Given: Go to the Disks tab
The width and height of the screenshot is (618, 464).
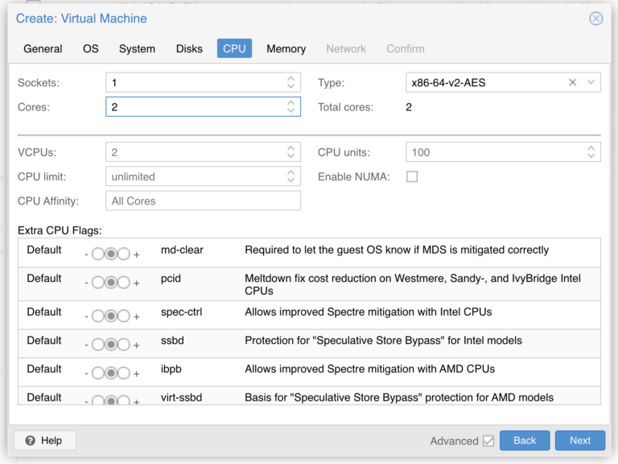Looking at the screenshot, I should click(x=189, y=48).
